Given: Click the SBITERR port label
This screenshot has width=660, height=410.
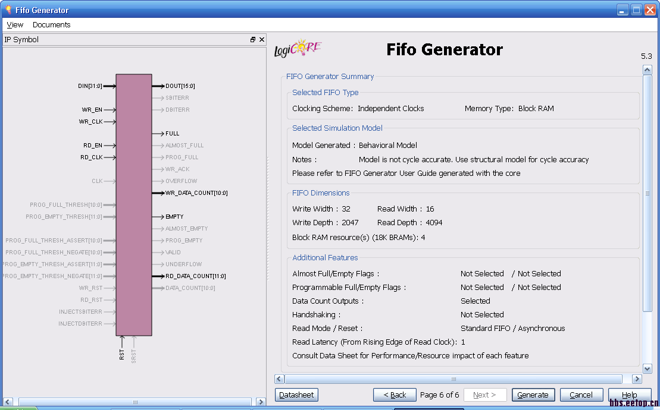Looking at the screenshot, I should tap(177, 98).
